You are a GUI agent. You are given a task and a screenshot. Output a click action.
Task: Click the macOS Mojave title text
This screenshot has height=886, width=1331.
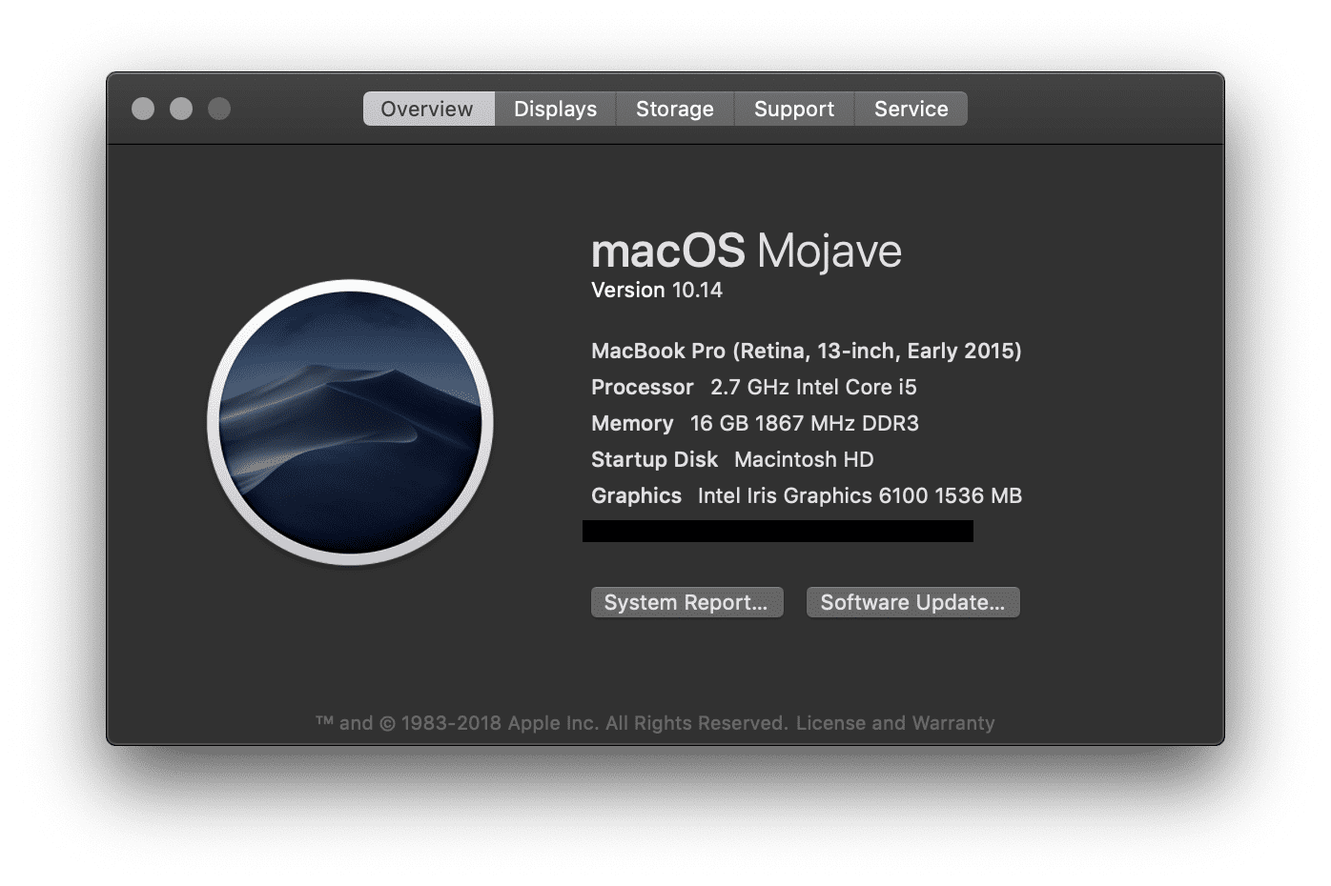[746, 252]
